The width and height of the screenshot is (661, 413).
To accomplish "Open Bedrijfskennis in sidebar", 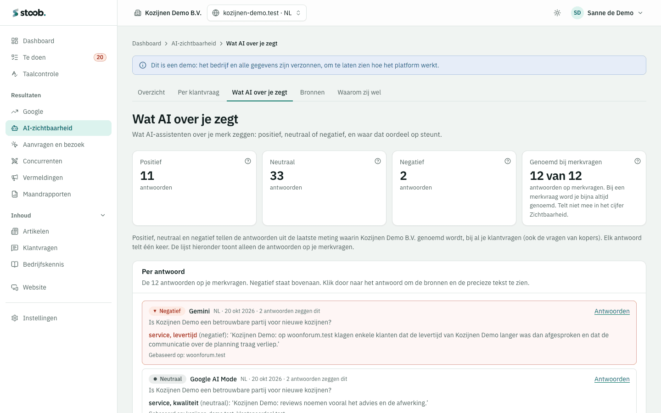I will coord(58,264).
